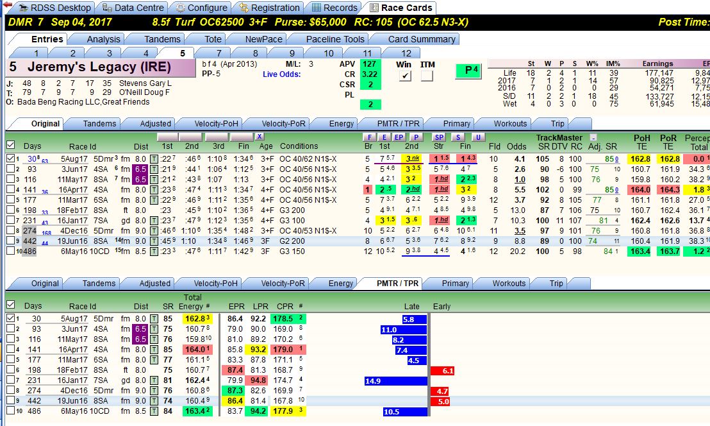Toggle the header checkbox of the Total Energy table

tap(10, 305)
